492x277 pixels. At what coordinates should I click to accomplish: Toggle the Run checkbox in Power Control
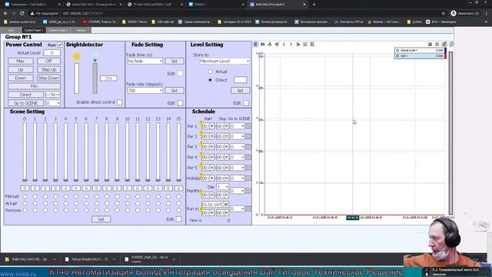(x=60, y=45)
